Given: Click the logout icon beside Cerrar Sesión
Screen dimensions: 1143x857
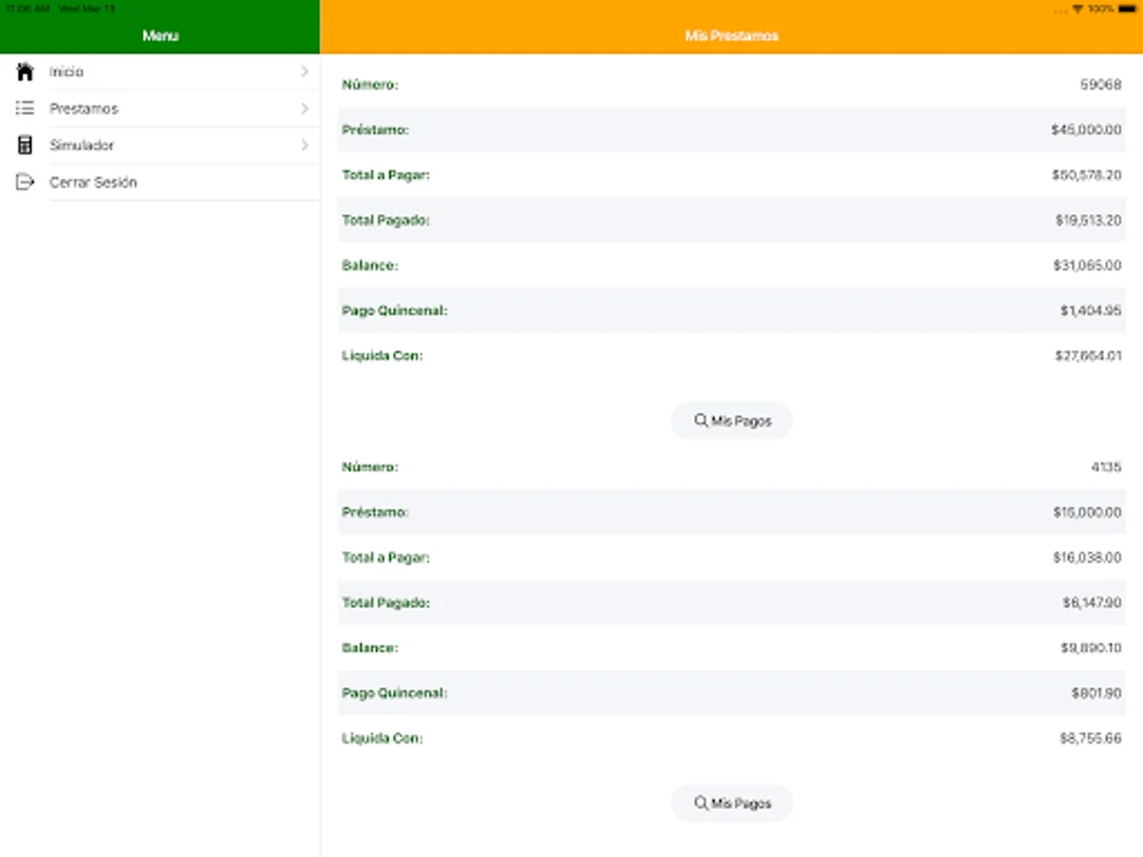Looking at the screenshot, I should (26, 182).
